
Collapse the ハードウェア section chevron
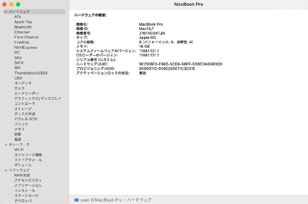point(6,12)
